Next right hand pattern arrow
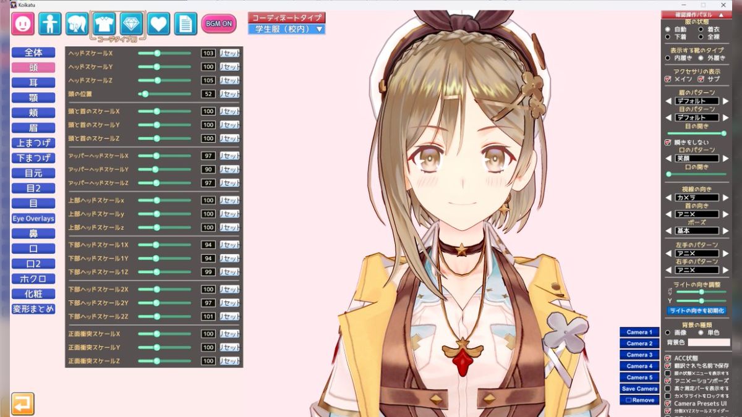Viewport: 742px width, 417px height. 725,270
